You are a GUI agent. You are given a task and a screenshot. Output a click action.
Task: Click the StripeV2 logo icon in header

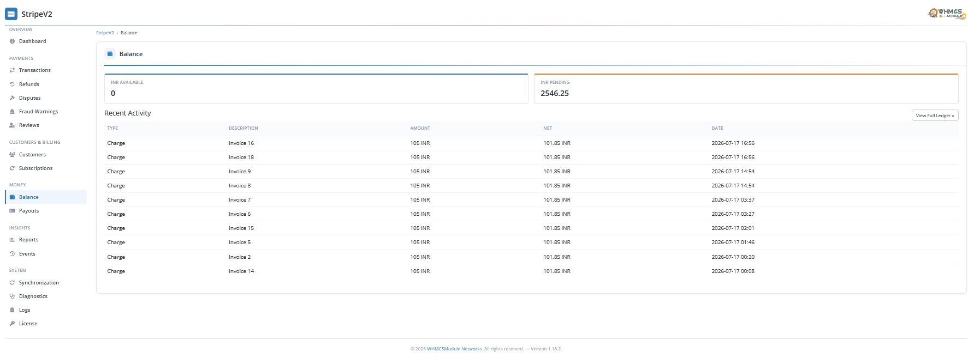click(x=11, y=14)
